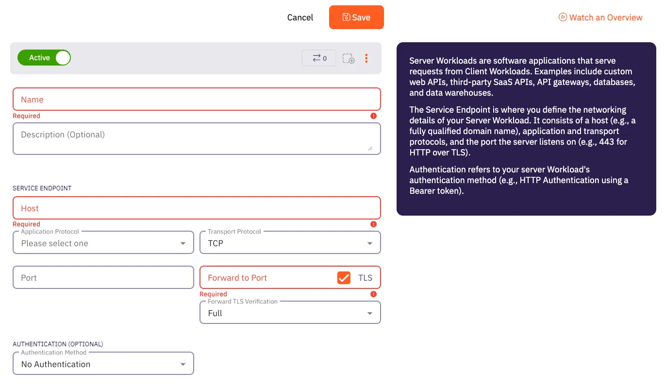Click the add-to-group icon near the toggle
Image resolution: width=665 pixels, height=389 pixels.
[348, 58]
